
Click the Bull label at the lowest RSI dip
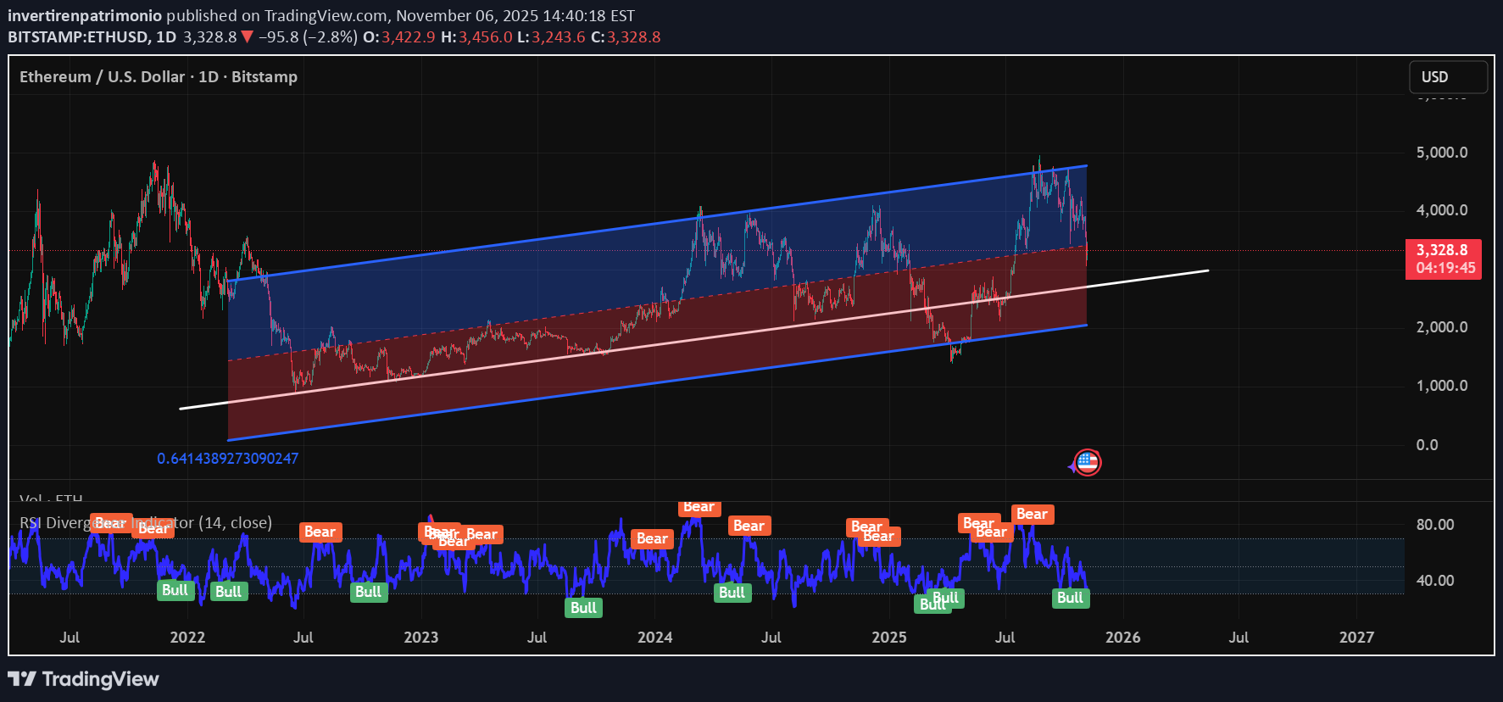coord(583,607)
